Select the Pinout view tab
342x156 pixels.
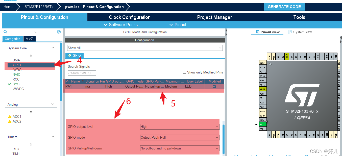tap(268, 32)
